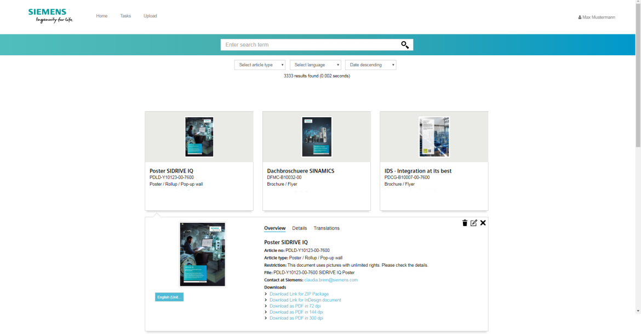The width and height of the screenshot is (641, 334).
Task: Click Poster SIDRIVE IQ card title
Action: pos(171,171)
